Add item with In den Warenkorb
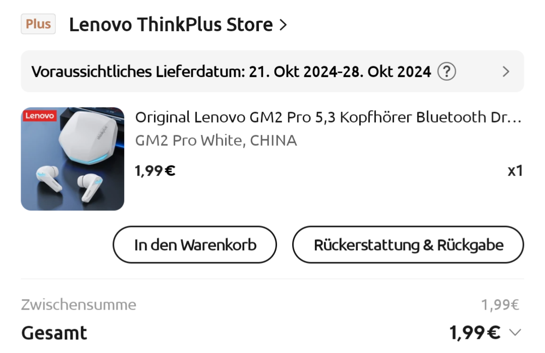545x353 pixels. 195,245
